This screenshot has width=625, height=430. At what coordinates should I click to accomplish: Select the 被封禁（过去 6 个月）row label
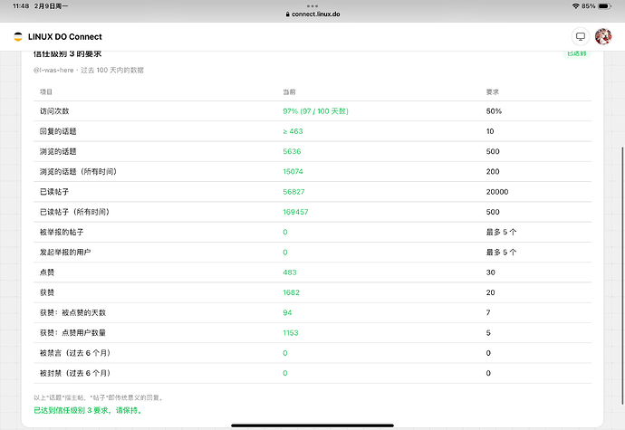pos(75,373)
